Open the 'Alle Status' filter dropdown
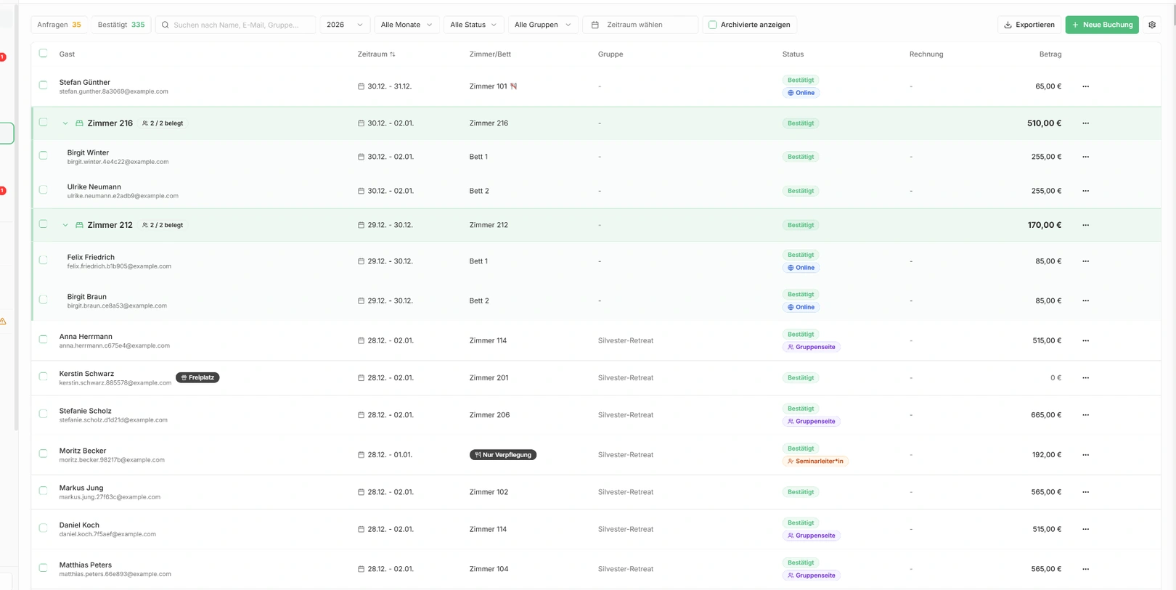 point(473,25)
